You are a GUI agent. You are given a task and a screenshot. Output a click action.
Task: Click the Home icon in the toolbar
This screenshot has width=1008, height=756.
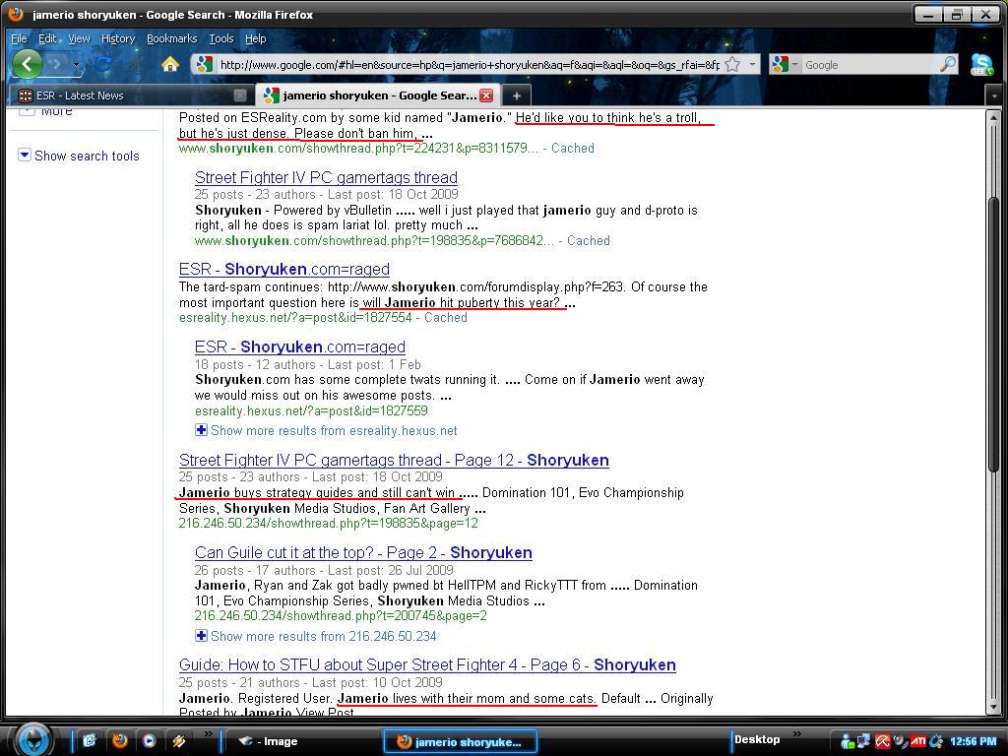click(170, 65)
